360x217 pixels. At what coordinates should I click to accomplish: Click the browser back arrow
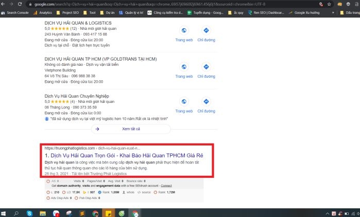(3, 4)
